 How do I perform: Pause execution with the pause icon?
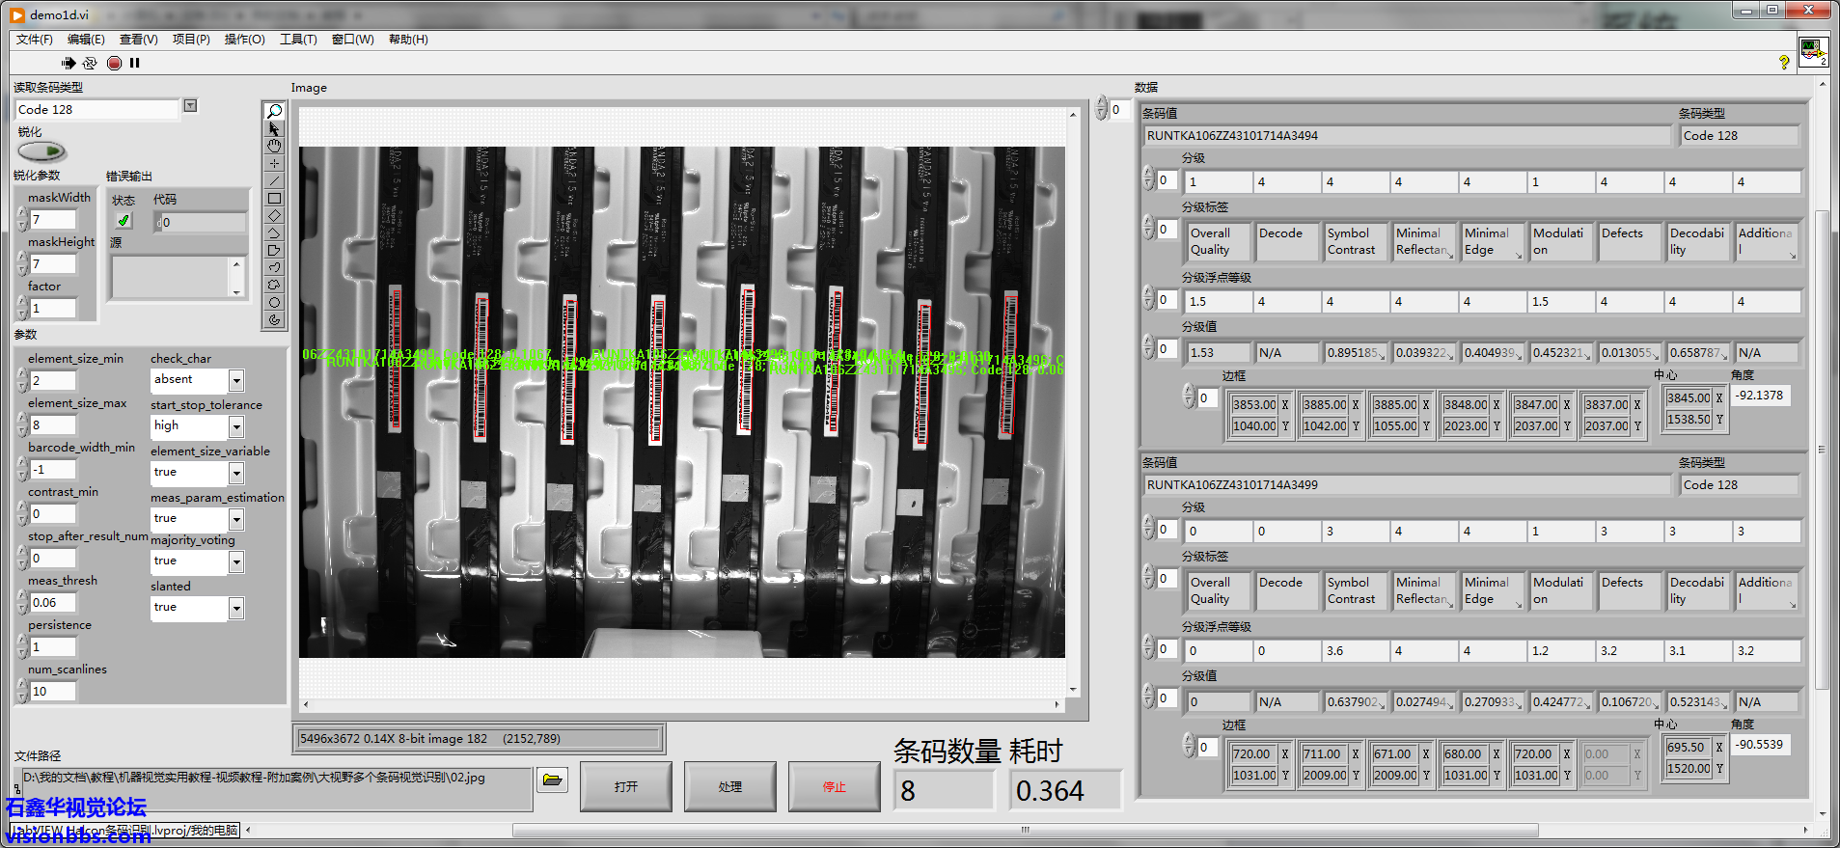135,63
